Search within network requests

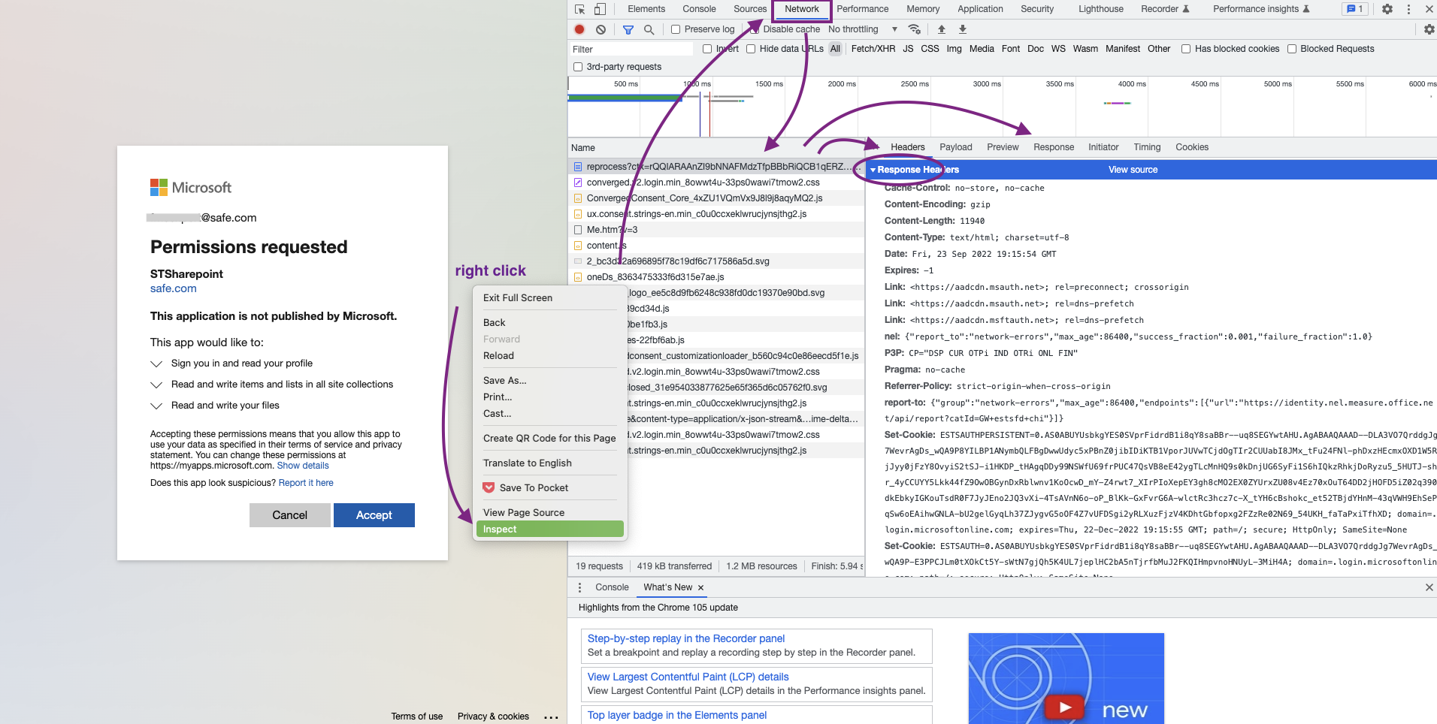pyautogui.click(x=649, y=29)
